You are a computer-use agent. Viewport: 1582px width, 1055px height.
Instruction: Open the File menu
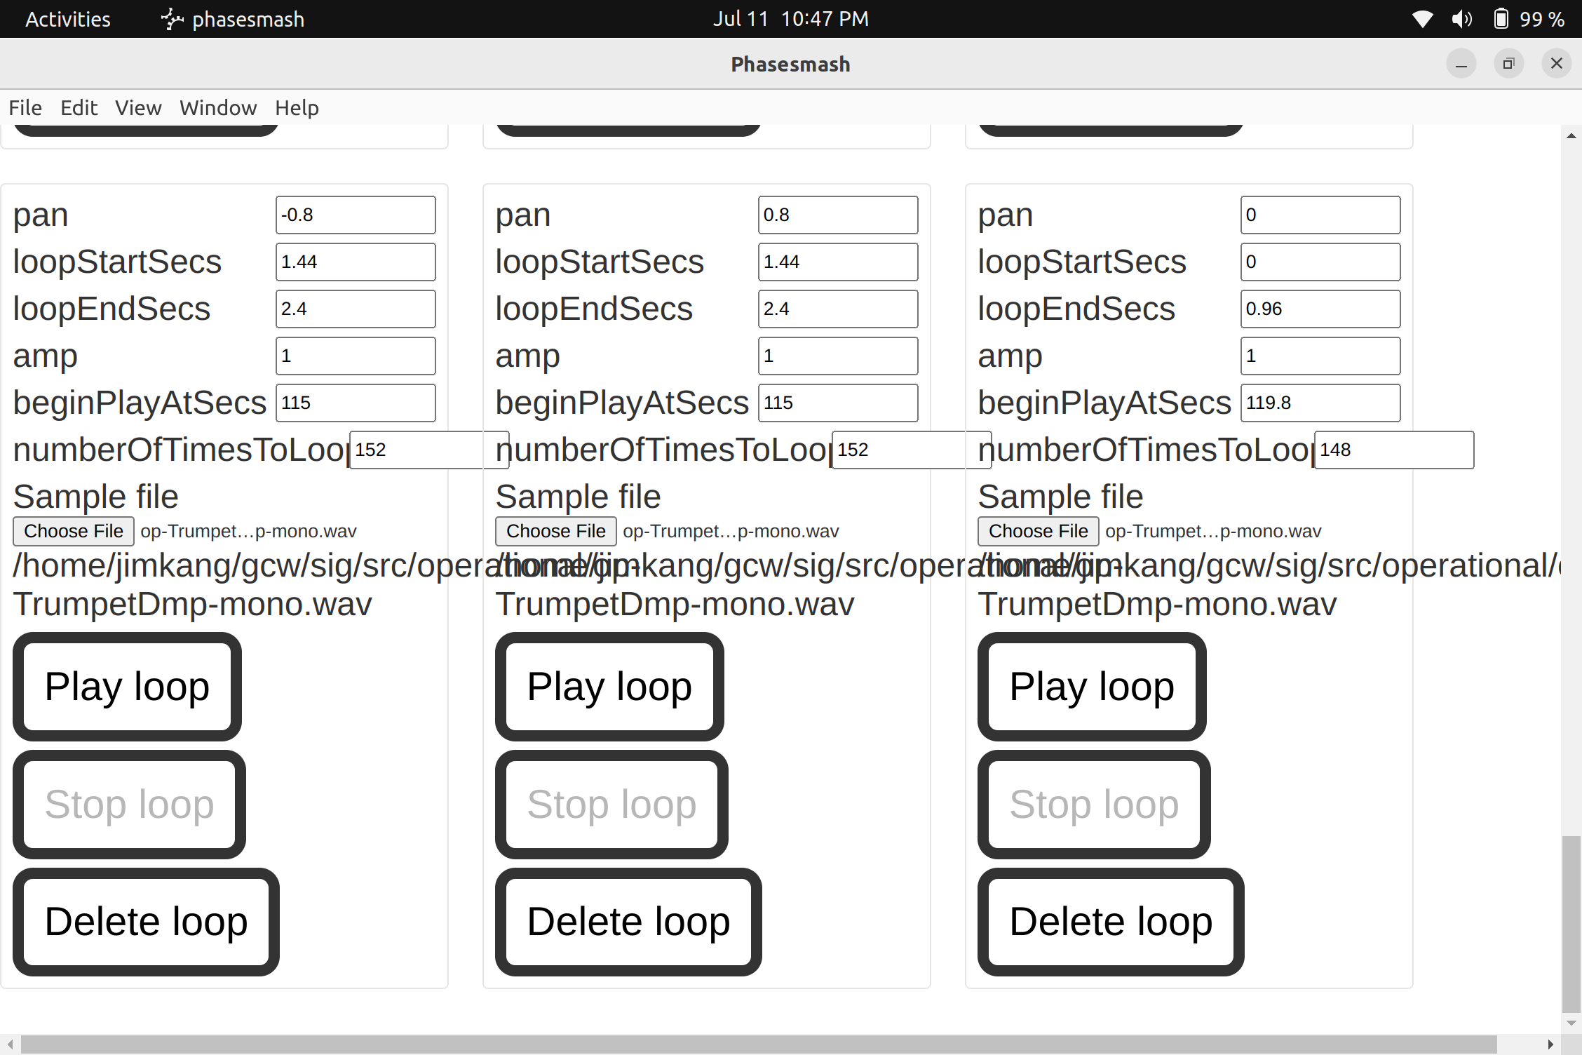click(25, 107)
